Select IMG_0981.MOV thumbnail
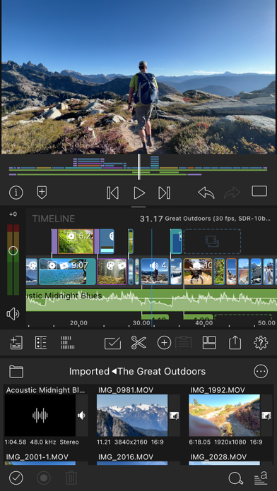The image size is (277, 491). tap(132, 416)
